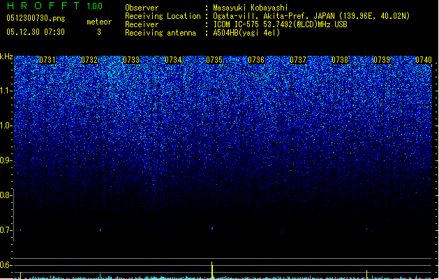Click the tall yellow intensity spike below 0735
Screen dimensions: 439x279
tap(212, 270)
